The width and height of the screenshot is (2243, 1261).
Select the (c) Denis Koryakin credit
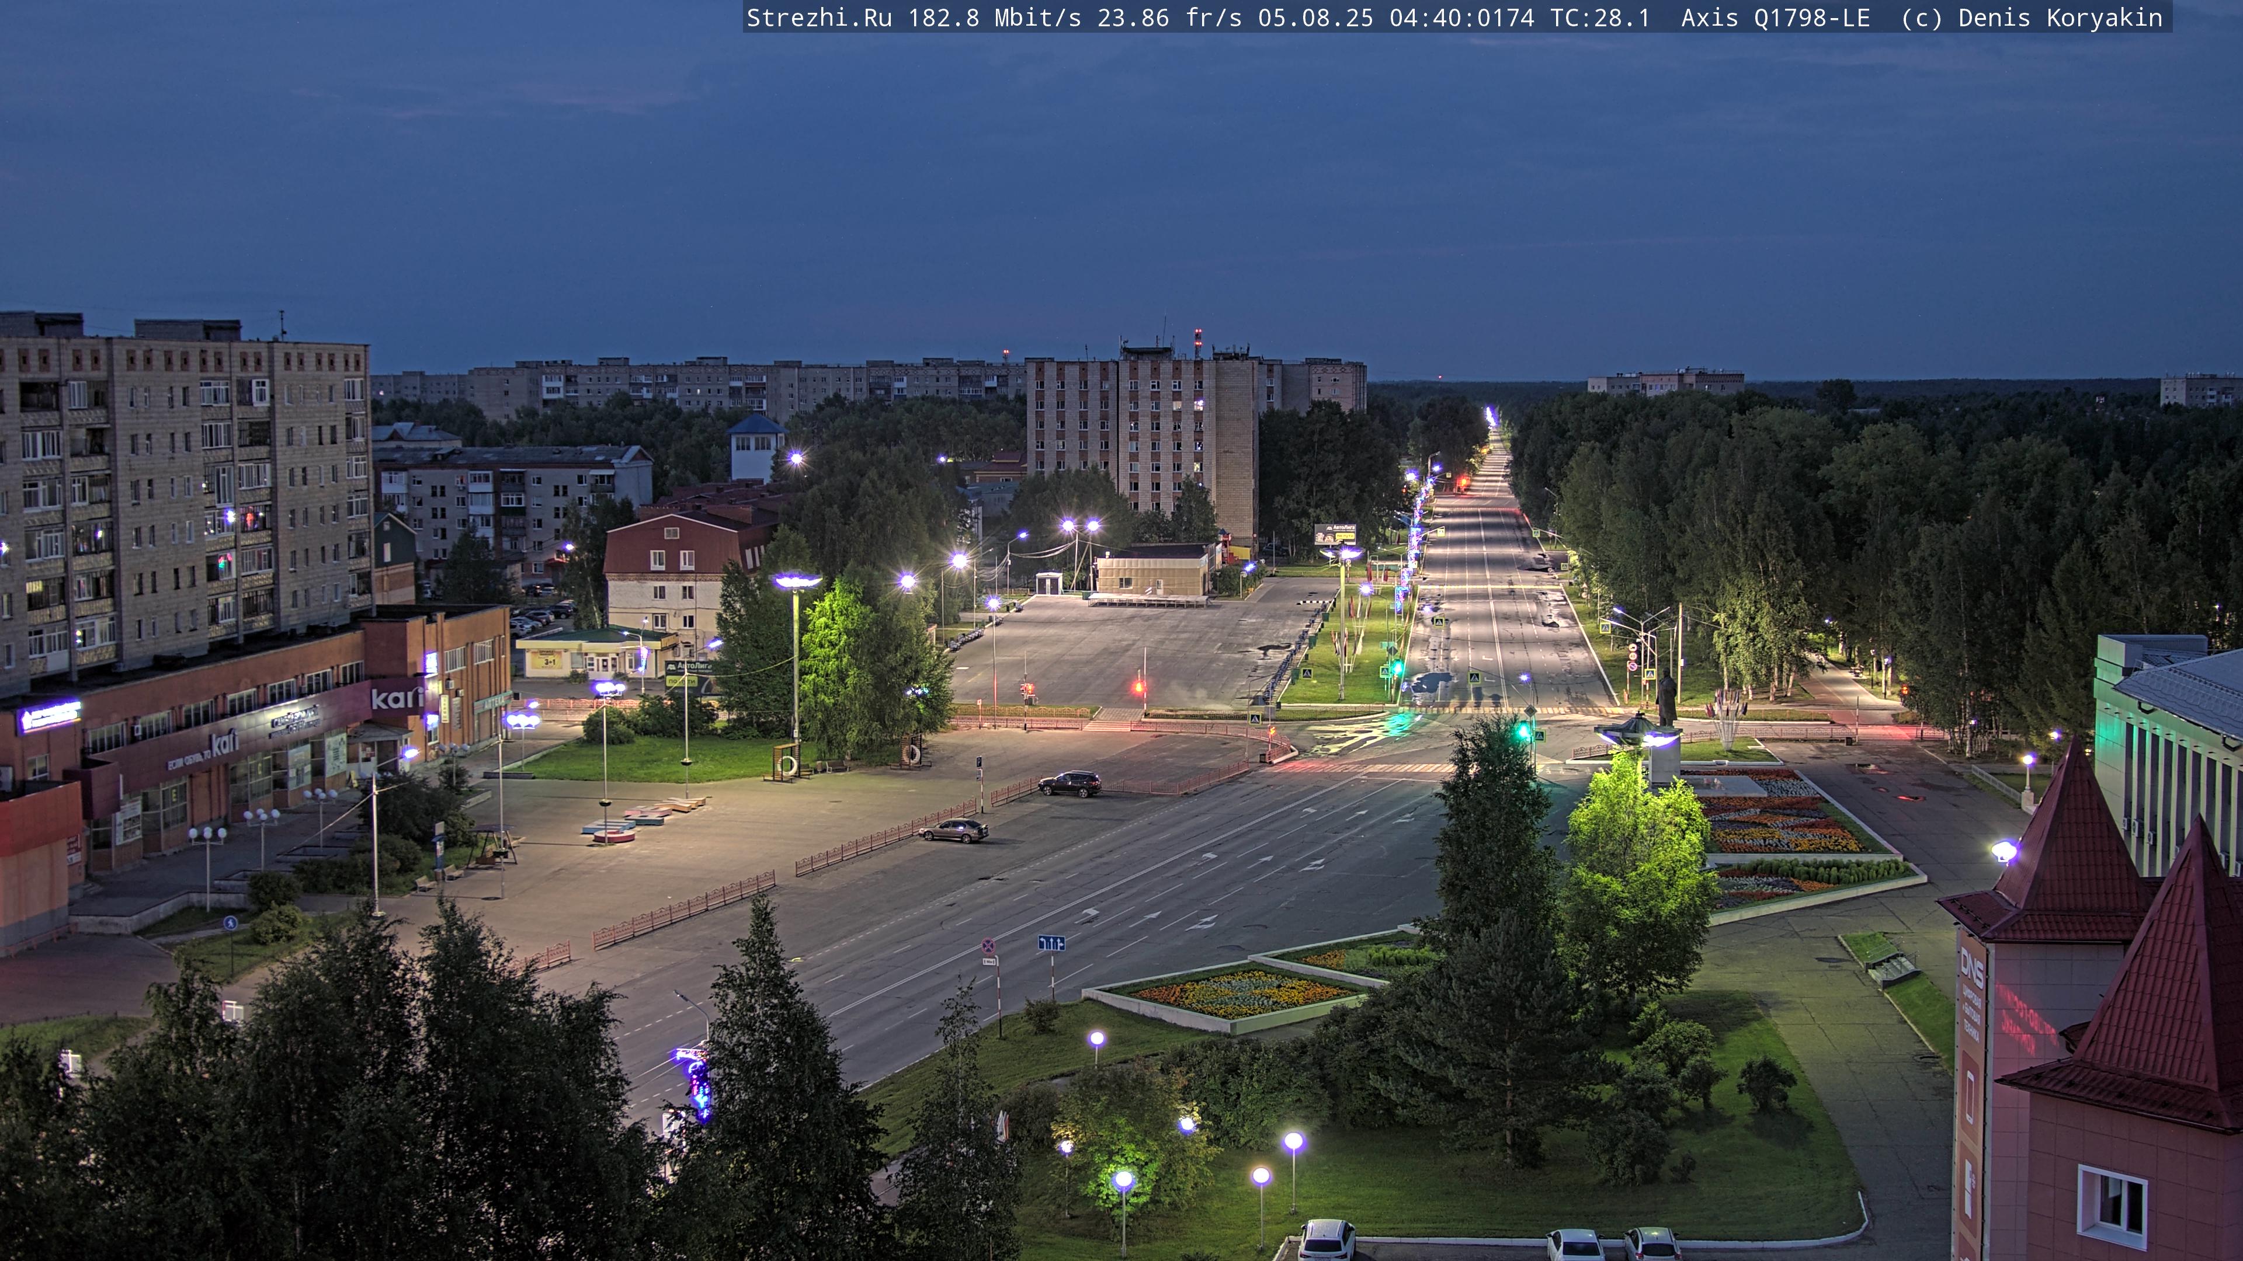point(2032,18)
